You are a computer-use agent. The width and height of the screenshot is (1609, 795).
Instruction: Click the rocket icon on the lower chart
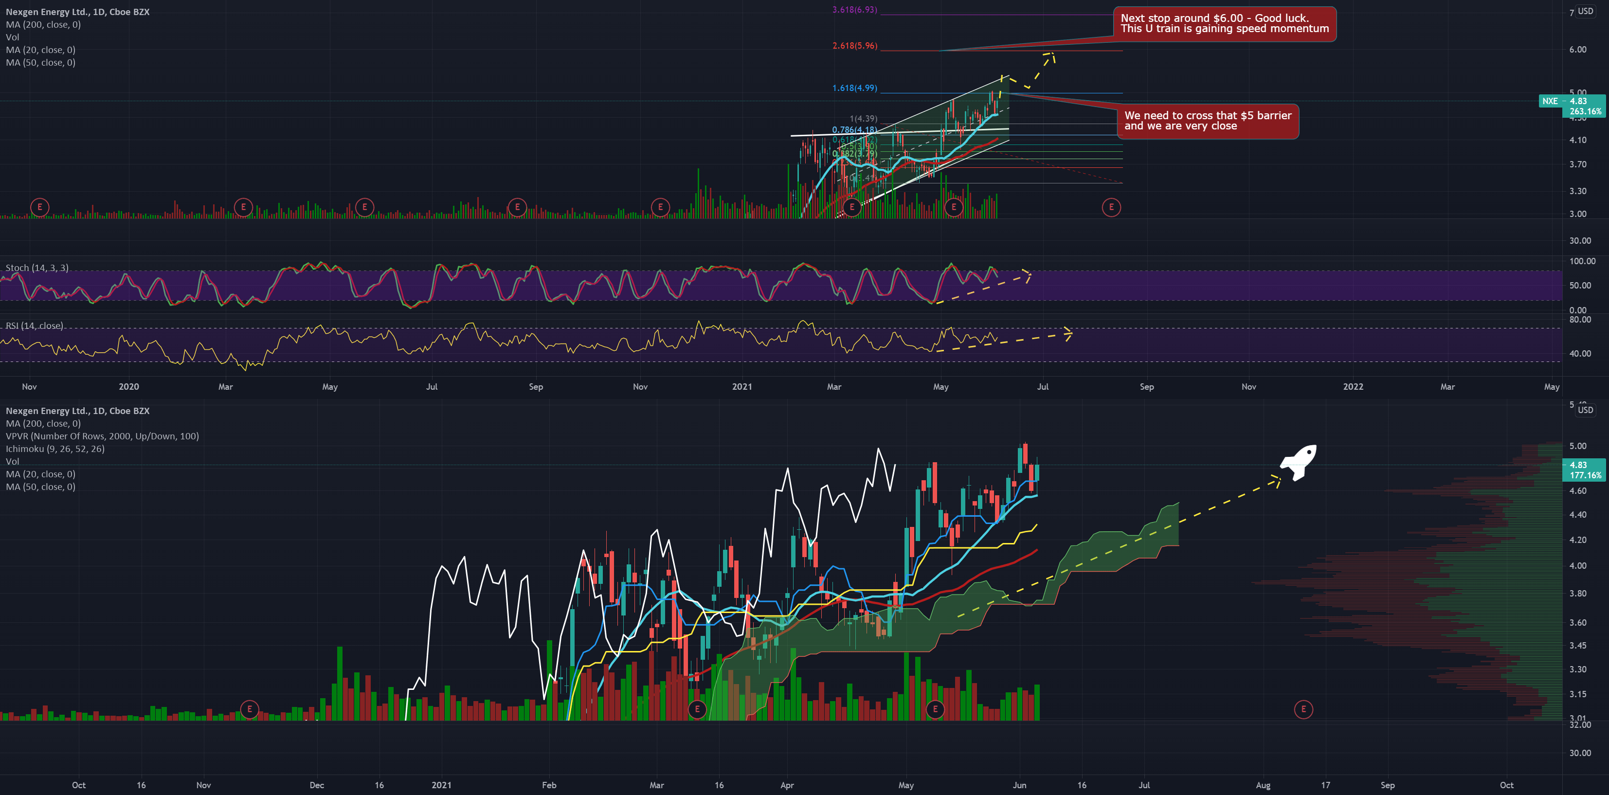pos(1299,462)
